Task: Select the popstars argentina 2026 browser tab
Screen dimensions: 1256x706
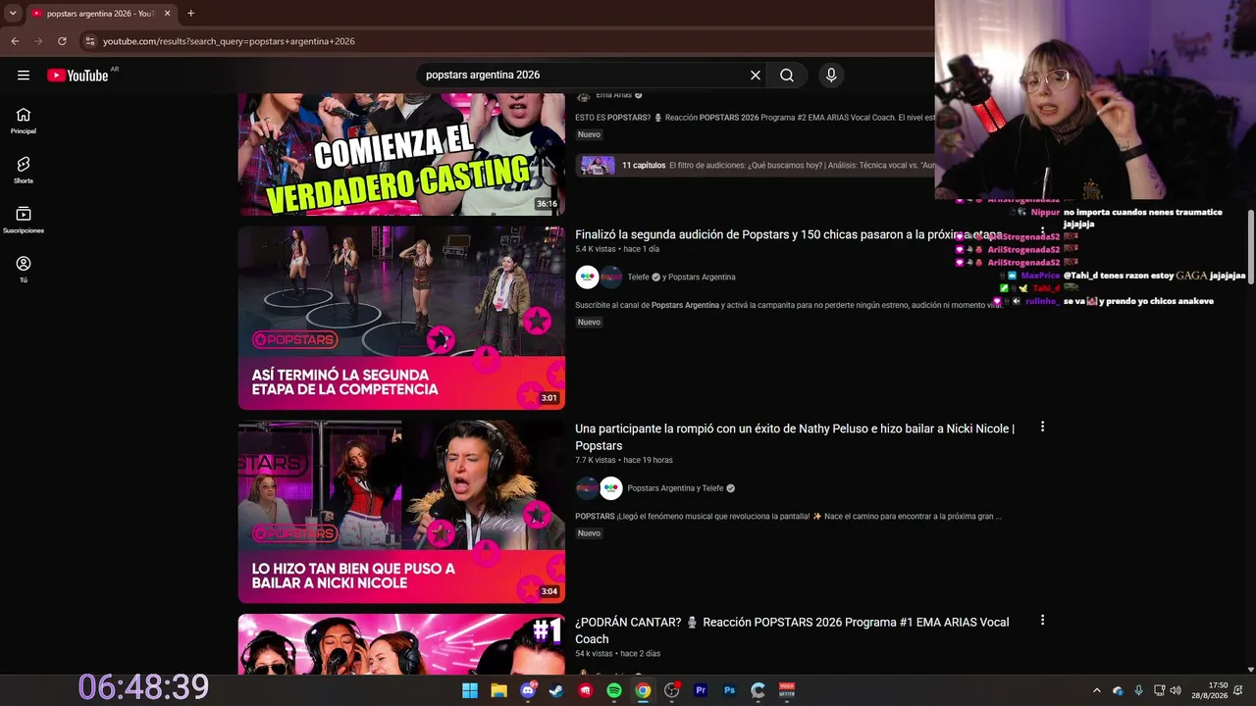Action: point(101,14)
